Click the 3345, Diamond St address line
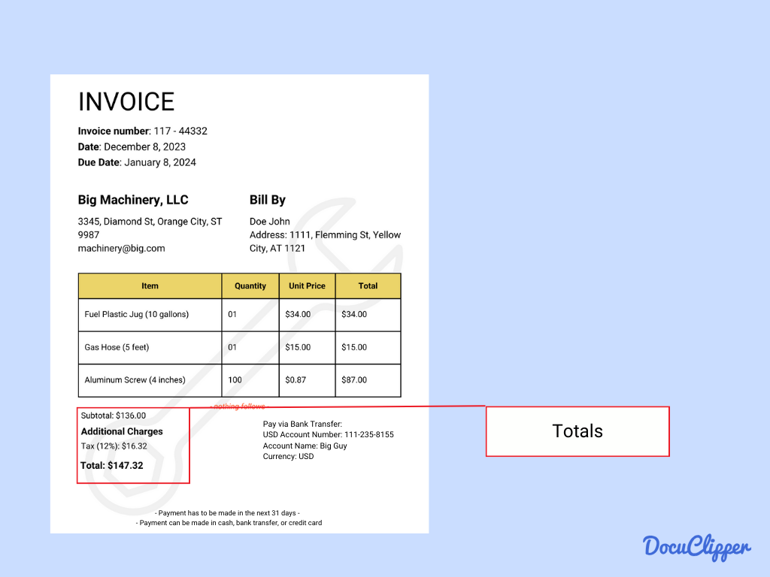Viewport: 770px width, 577px height. tap(150, 222)
